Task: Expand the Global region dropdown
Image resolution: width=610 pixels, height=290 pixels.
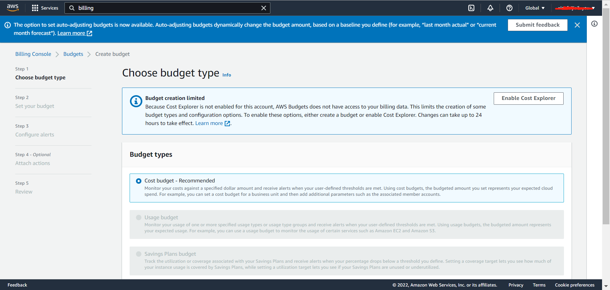Action: [x=535, y=8]
